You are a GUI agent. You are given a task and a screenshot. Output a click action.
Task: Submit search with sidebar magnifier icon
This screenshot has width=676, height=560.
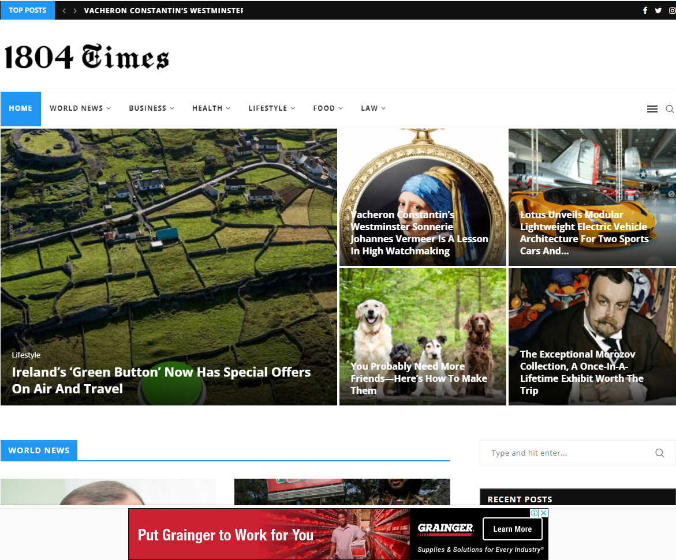[x=660, y=453]
